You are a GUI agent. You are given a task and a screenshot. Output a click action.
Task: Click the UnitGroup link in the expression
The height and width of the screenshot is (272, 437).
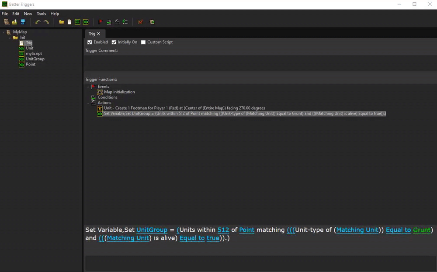pos(152,230)
